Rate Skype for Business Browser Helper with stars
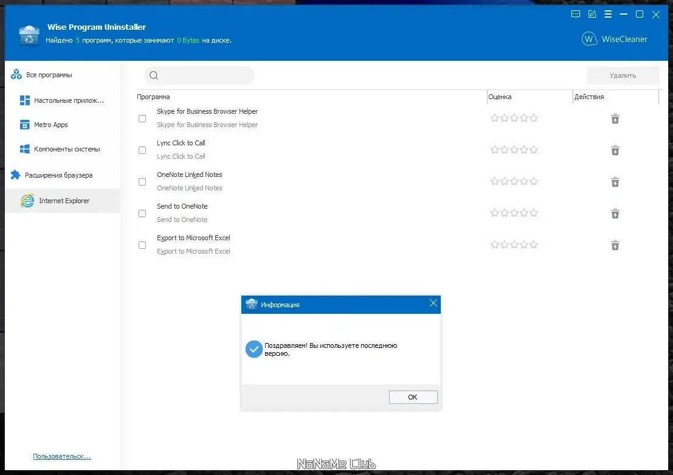 click(x=514, y=117)
